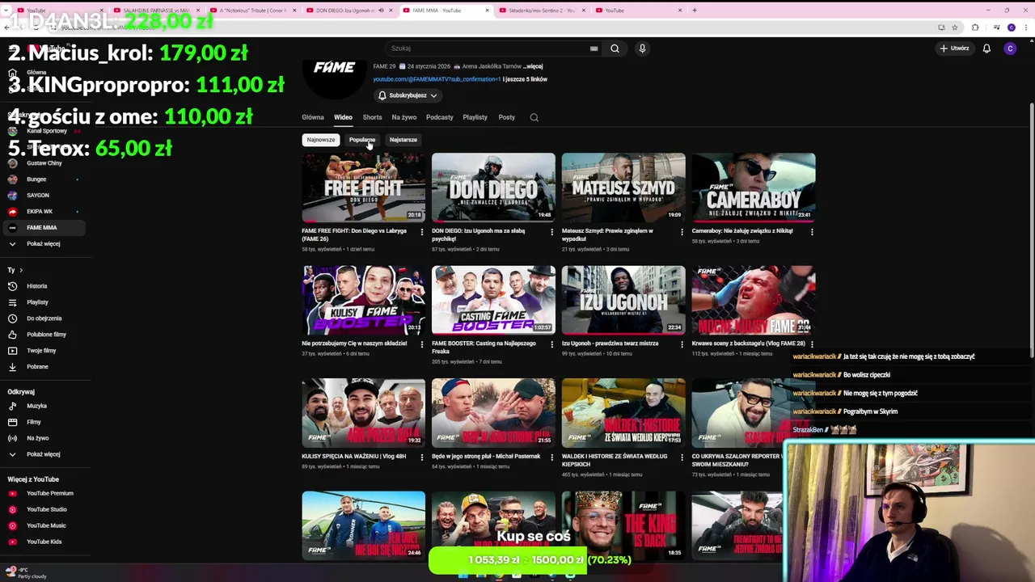The image size is (1035, 582).
Task: Open SAYGON channel in subscriptions
Action: pyautogui.click(x=42, y=196)
